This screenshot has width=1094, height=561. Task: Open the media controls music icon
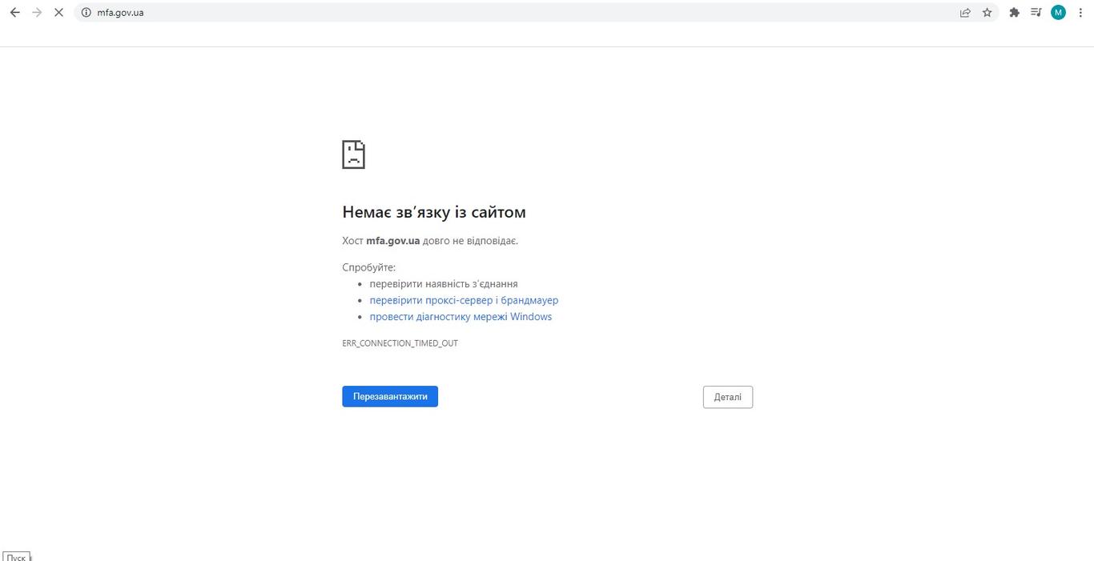1036,13
